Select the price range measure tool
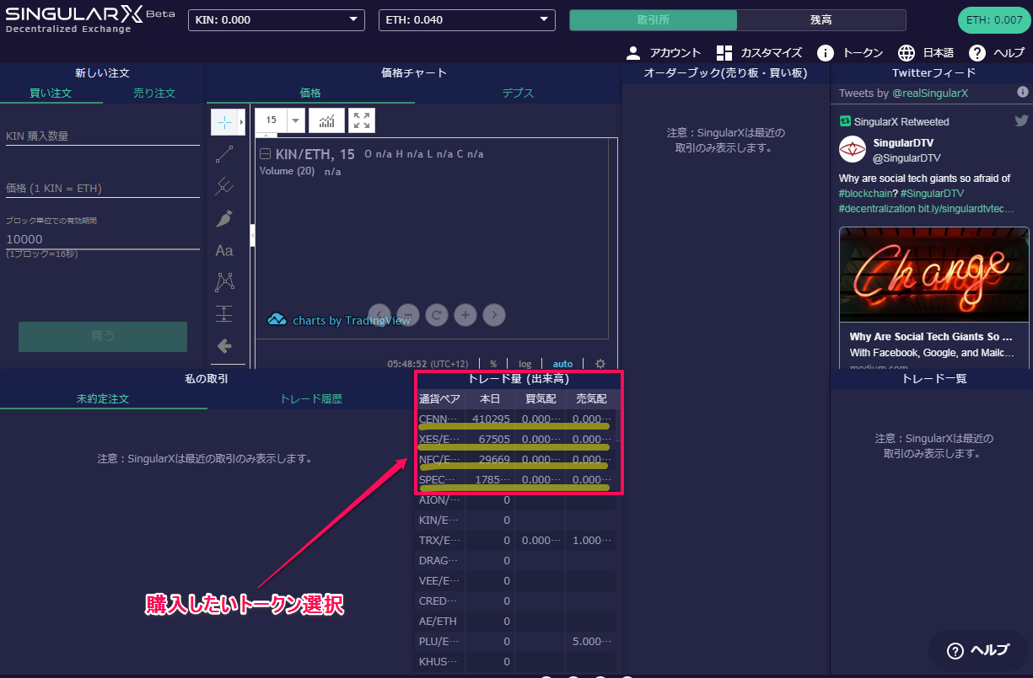 [x=224, y=313]
